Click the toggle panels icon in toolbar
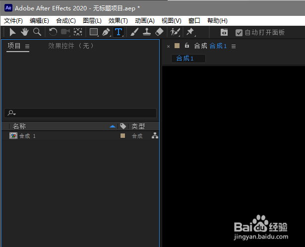The image size is (305, 247). 224,32
